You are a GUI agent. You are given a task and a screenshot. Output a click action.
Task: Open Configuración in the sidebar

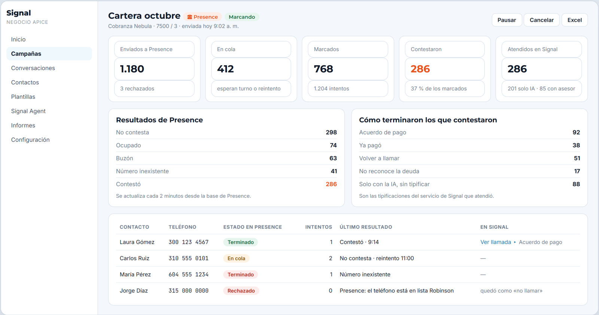coord(49,140)
